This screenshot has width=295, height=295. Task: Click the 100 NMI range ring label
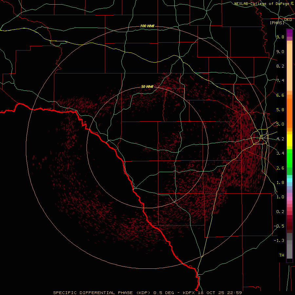(x=147, y=26)
